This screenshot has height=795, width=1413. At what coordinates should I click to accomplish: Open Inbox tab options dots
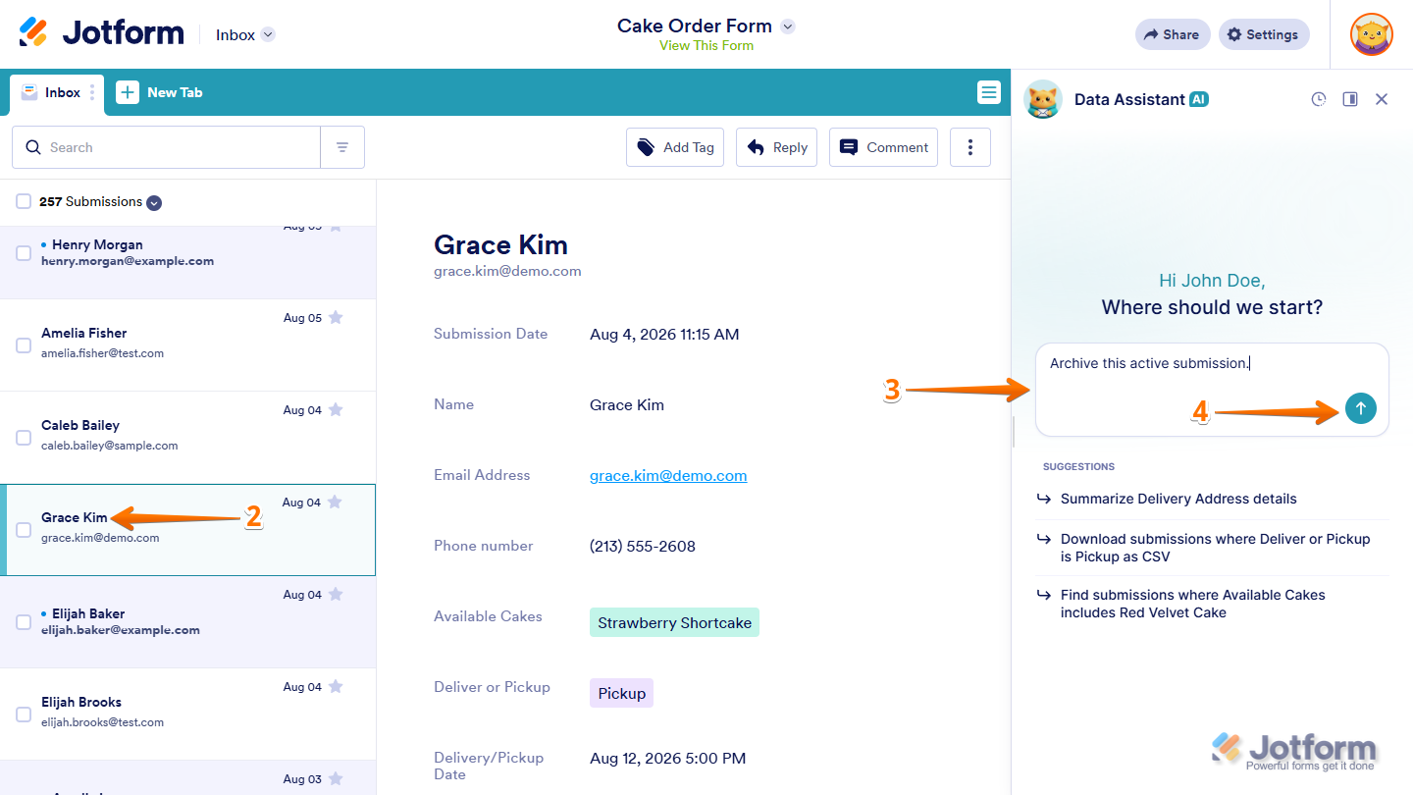(92, 92)
